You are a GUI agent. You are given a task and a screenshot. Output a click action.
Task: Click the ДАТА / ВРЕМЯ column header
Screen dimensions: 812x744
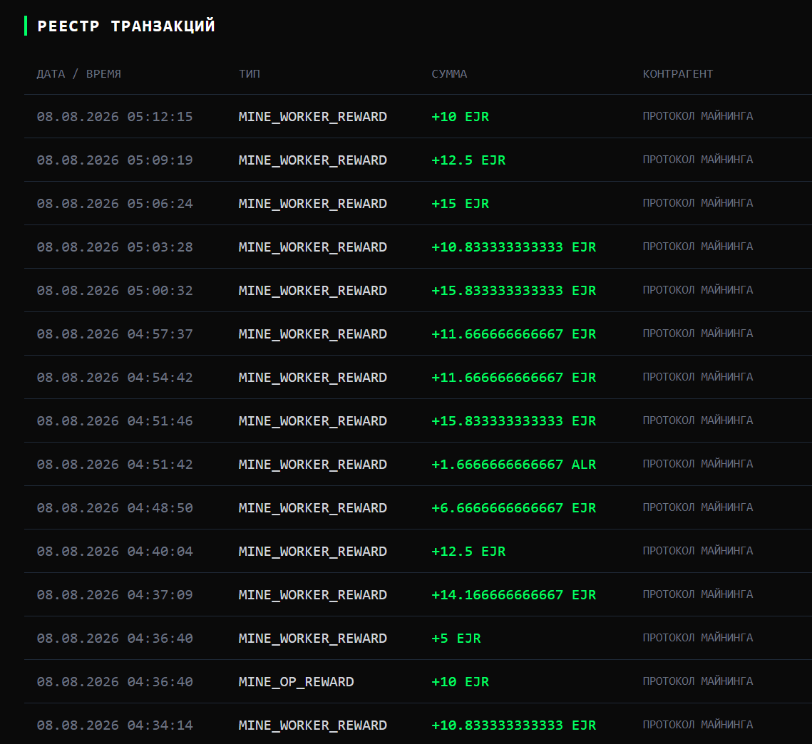point(78,74)
